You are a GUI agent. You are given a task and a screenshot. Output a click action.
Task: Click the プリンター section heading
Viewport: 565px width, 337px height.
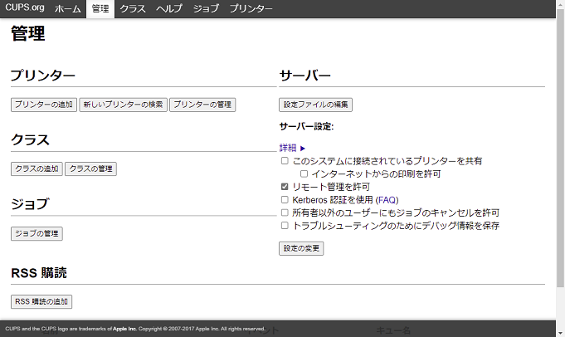pos(43,76)
